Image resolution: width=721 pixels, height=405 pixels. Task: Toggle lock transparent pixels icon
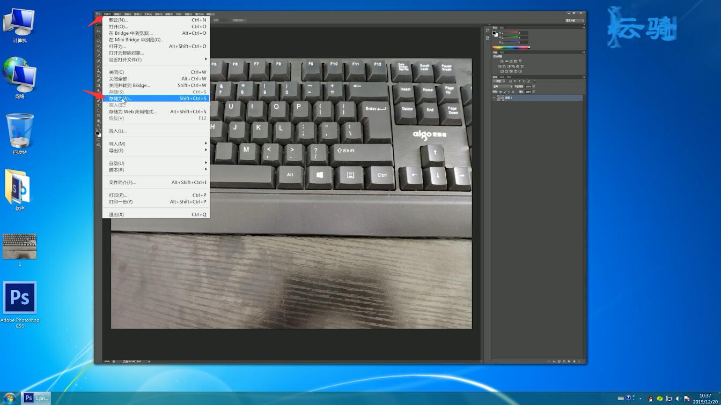pos(501,92)
